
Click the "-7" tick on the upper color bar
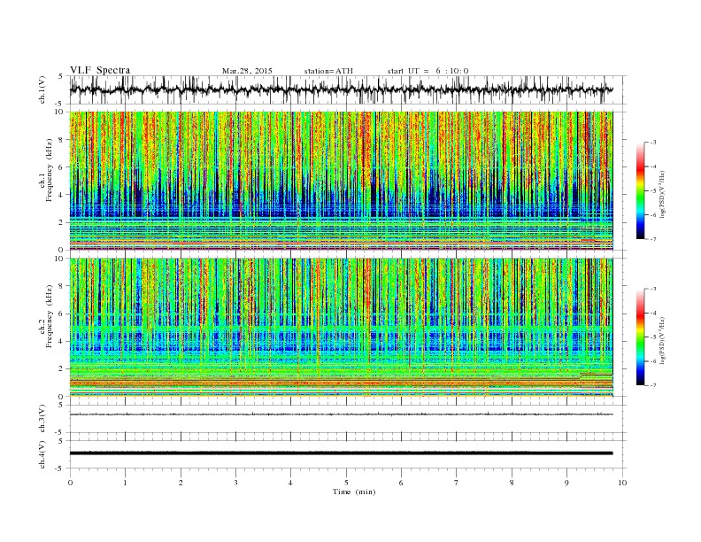652,239
